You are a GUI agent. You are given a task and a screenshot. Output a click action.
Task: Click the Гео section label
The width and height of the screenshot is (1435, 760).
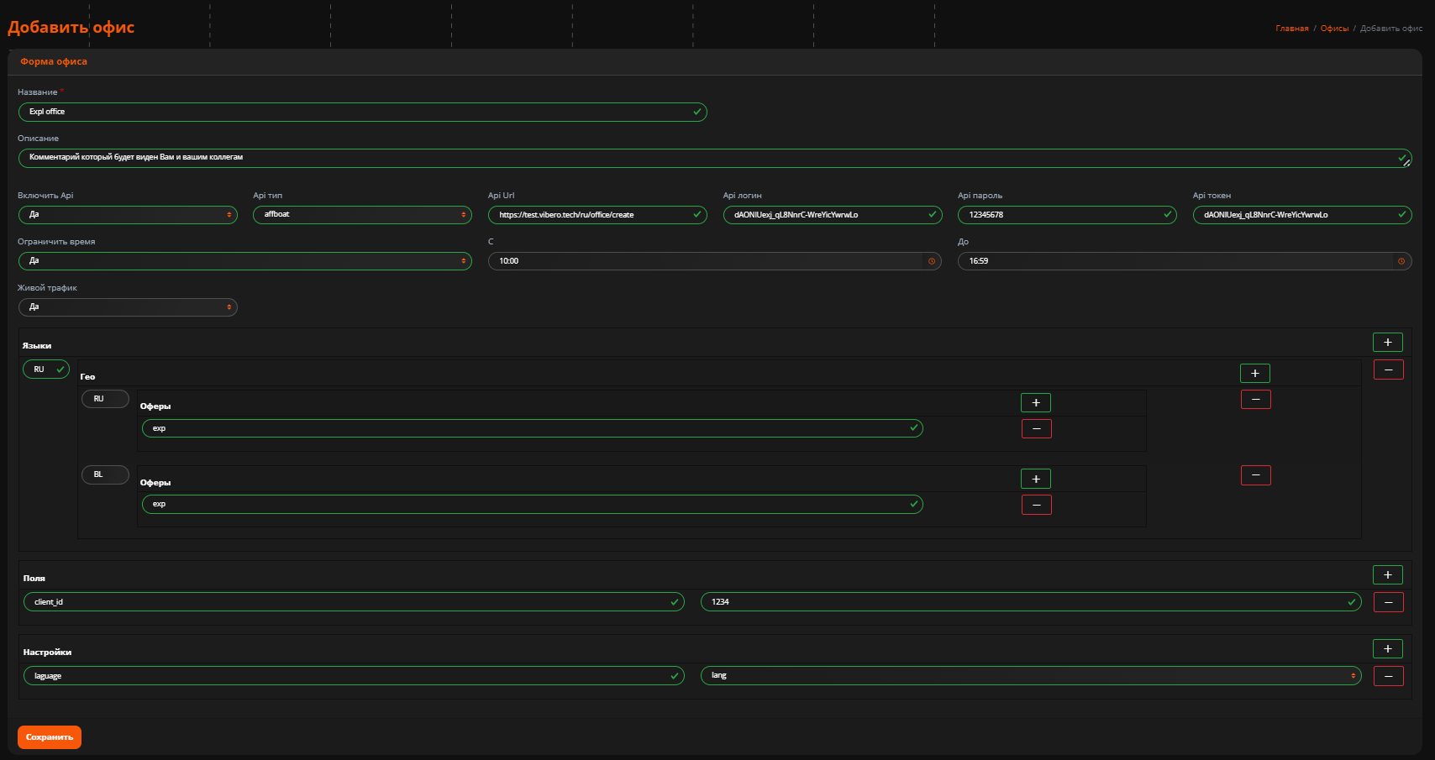[x=88, y=377]
